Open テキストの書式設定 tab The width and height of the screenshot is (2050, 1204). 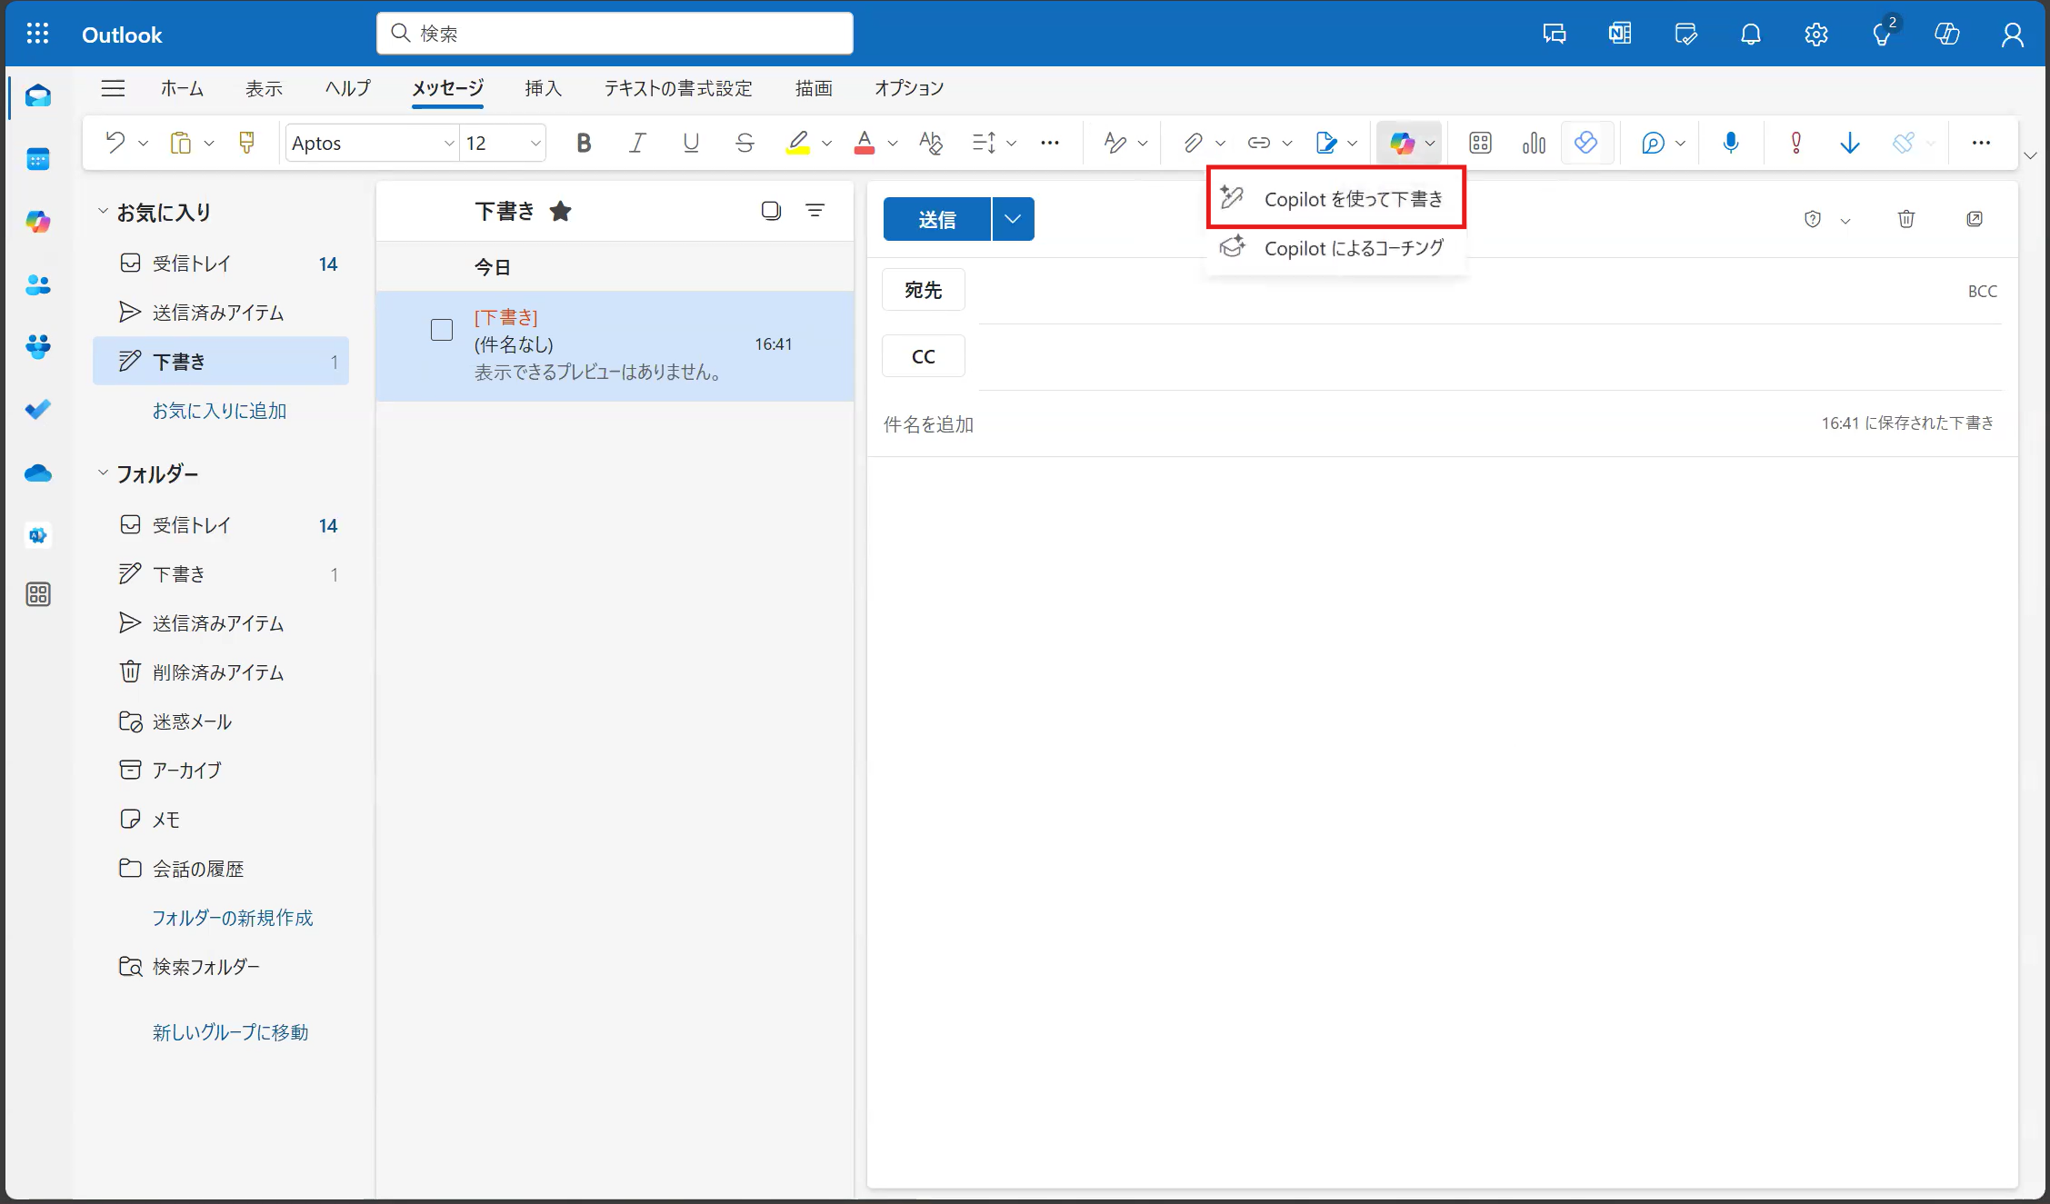[678, 88]
